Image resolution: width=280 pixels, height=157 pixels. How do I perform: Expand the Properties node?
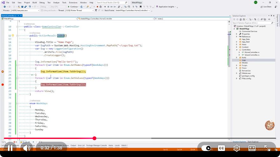click(237, 34)
